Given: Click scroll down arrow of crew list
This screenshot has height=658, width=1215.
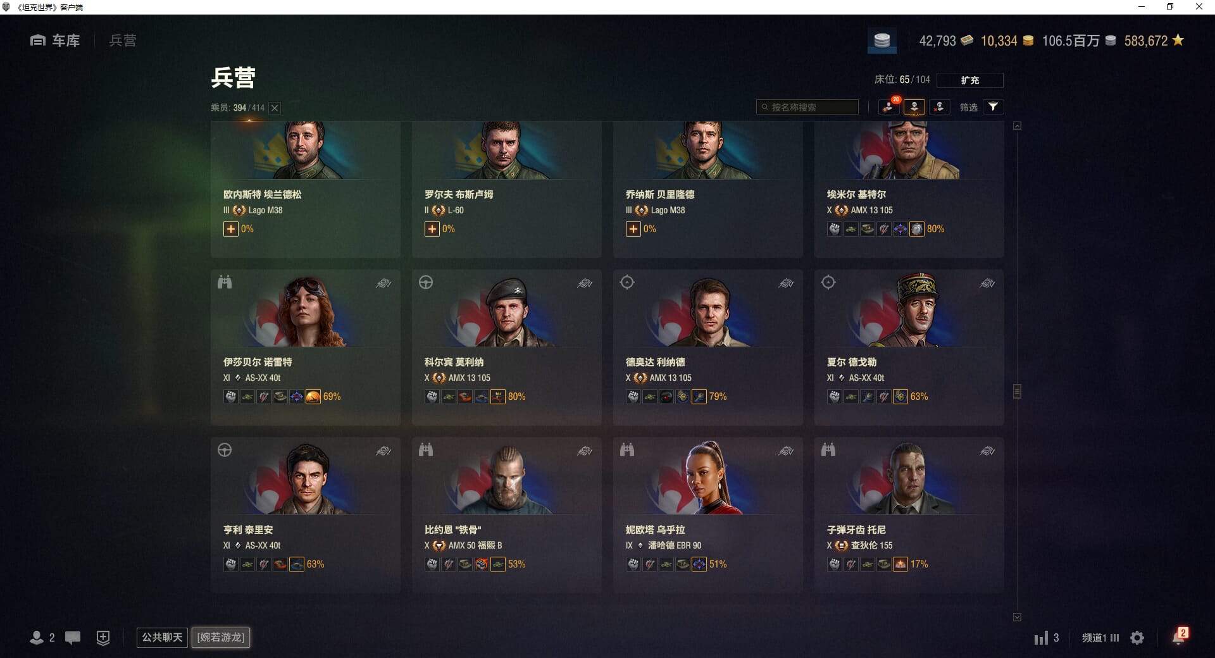Looking at the screenshot, I should pos(1017,617).
